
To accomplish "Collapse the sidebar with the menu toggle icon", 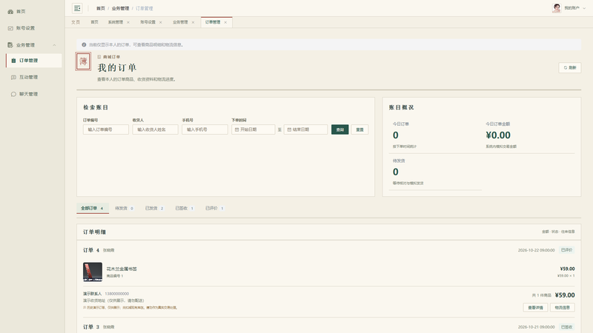I will coord(77,8).
